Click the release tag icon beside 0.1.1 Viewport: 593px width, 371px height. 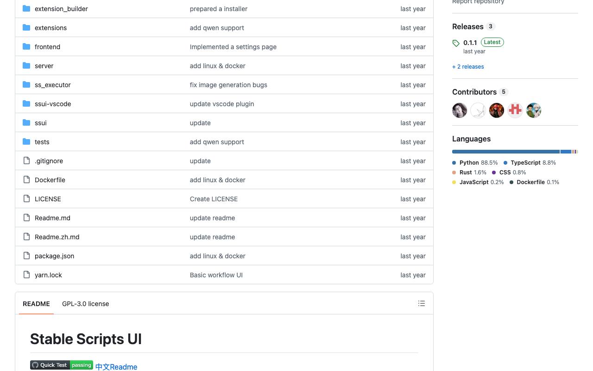point(456,43)
